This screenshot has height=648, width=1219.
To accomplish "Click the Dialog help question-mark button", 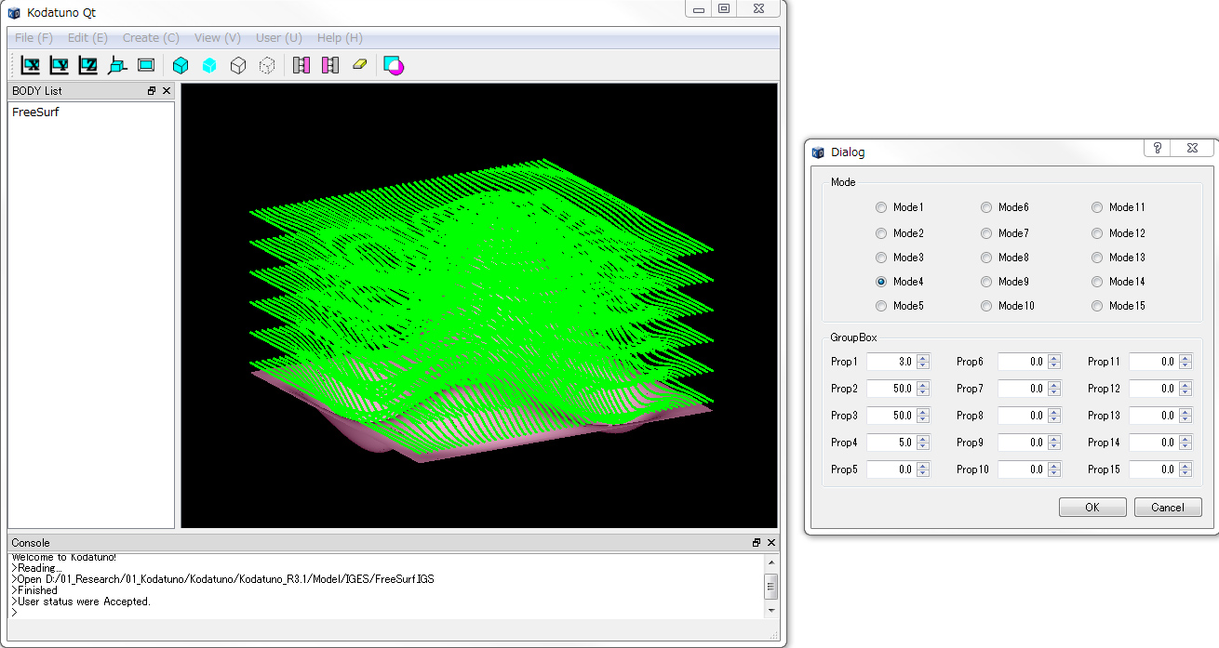I will click(x=1158, y=148).
